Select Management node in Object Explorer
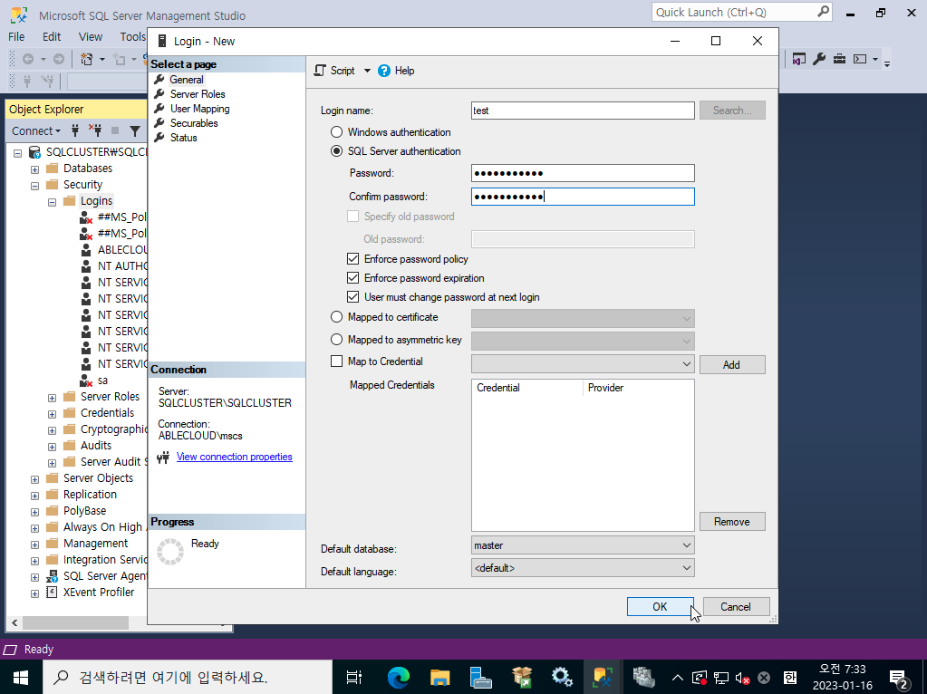Screen dimensions: 927x694 coord(95,544)
